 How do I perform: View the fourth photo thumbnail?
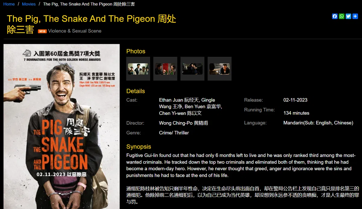pyautogui.click(x=220, y=69)
